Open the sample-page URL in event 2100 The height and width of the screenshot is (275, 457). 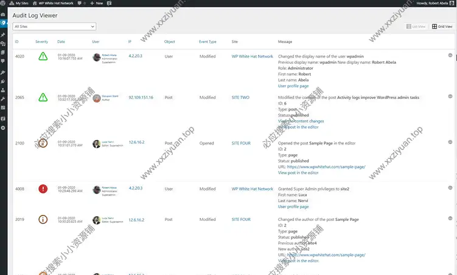pos(326,166)
